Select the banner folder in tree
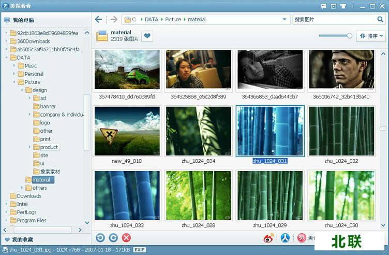Screen dimensions: 389x255 (x=48, y=106)
